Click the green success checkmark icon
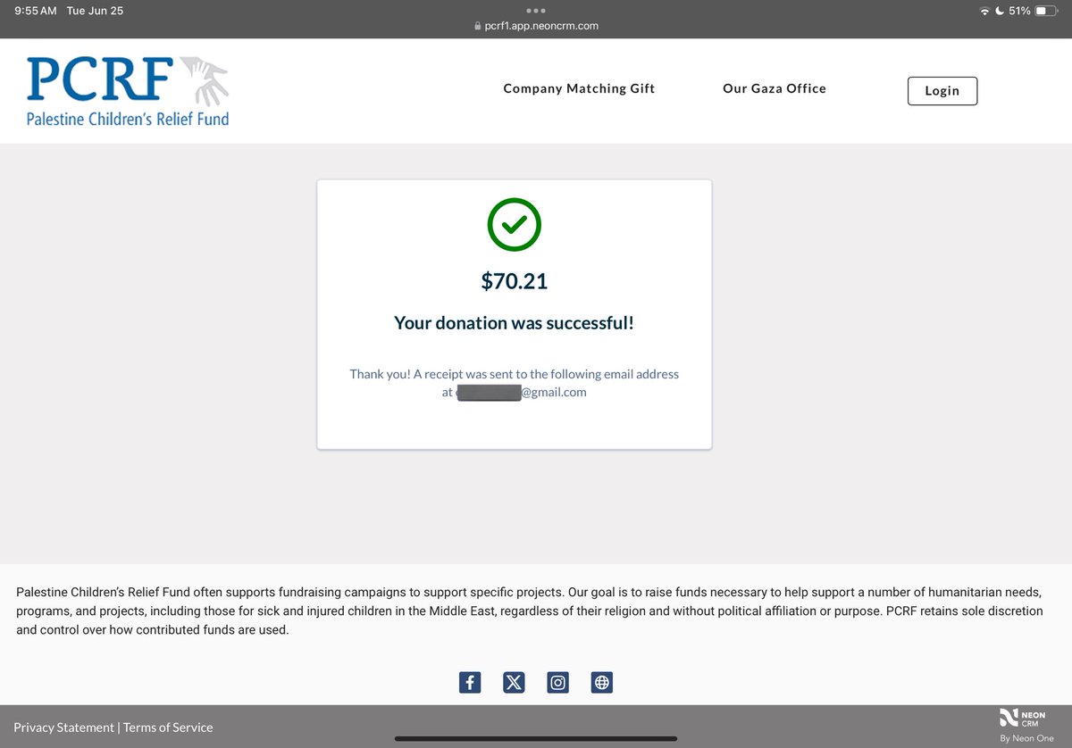This screenshot has width=1072, height=748. (515, 225)
